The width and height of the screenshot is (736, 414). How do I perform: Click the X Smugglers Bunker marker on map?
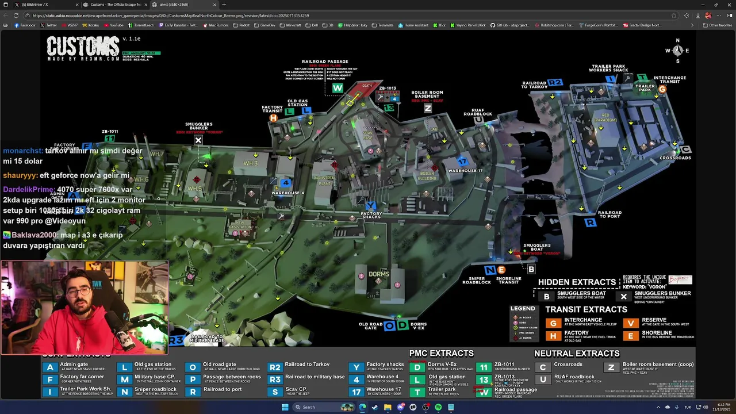tap(198, 140)
